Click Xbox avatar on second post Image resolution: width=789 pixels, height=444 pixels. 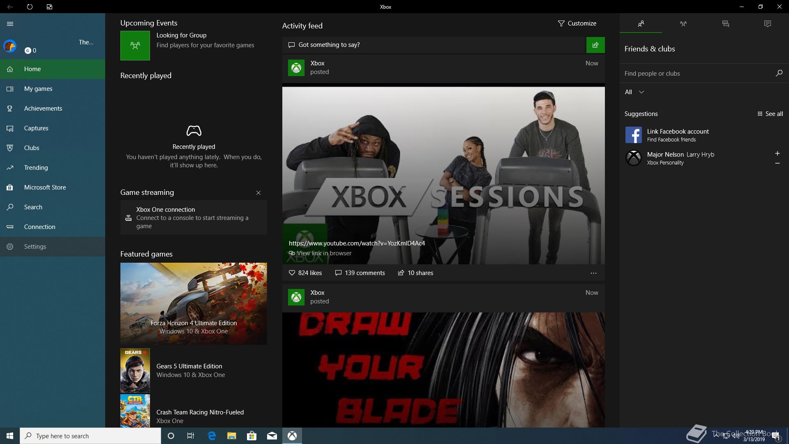click(296, 297)
